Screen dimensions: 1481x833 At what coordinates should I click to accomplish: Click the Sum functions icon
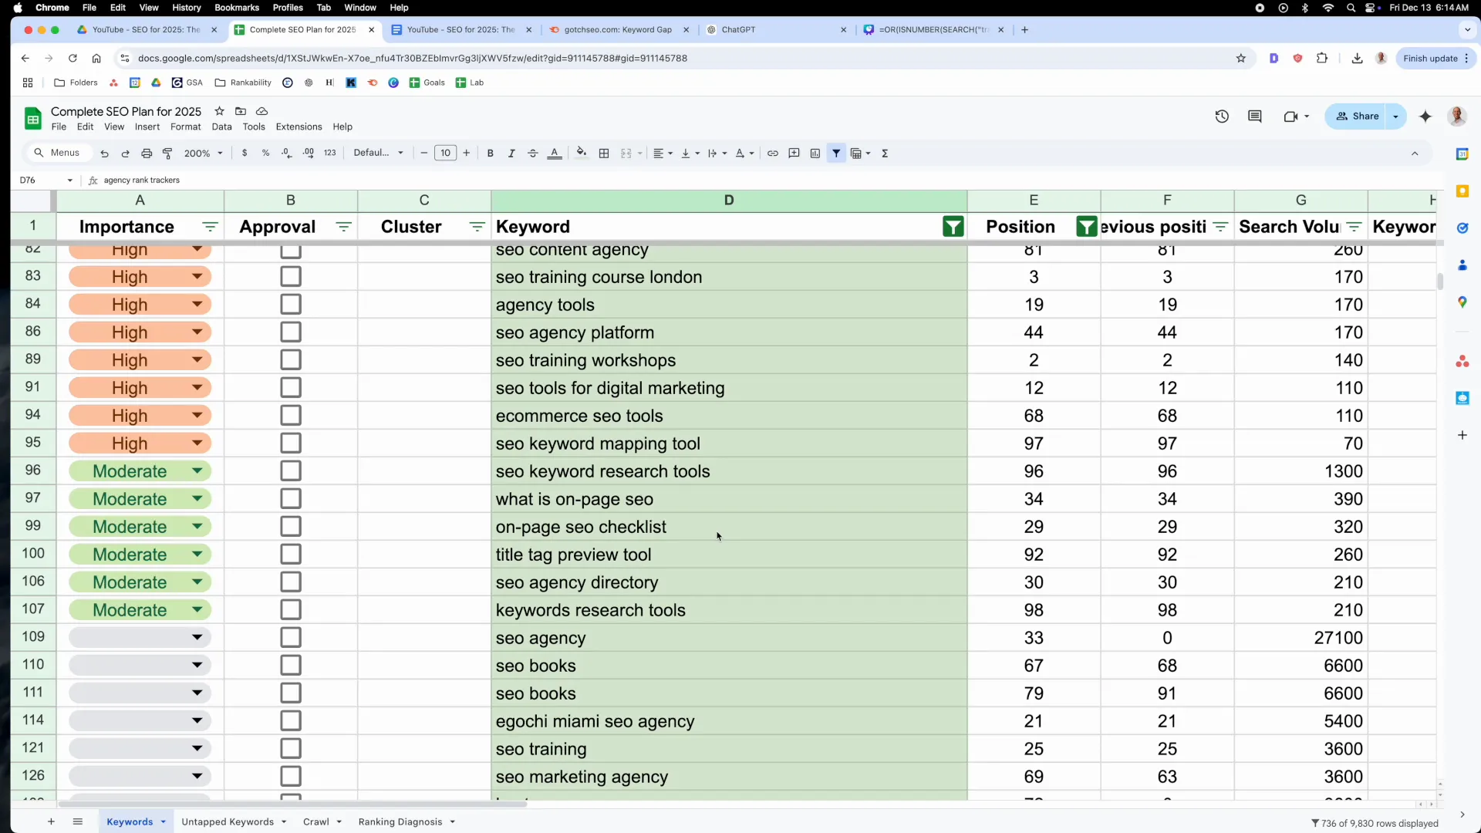[885, 153]
